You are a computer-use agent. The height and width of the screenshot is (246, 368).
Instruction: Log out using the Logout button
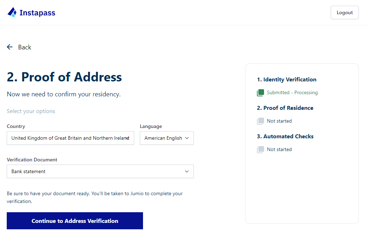(x=345, y=12)
